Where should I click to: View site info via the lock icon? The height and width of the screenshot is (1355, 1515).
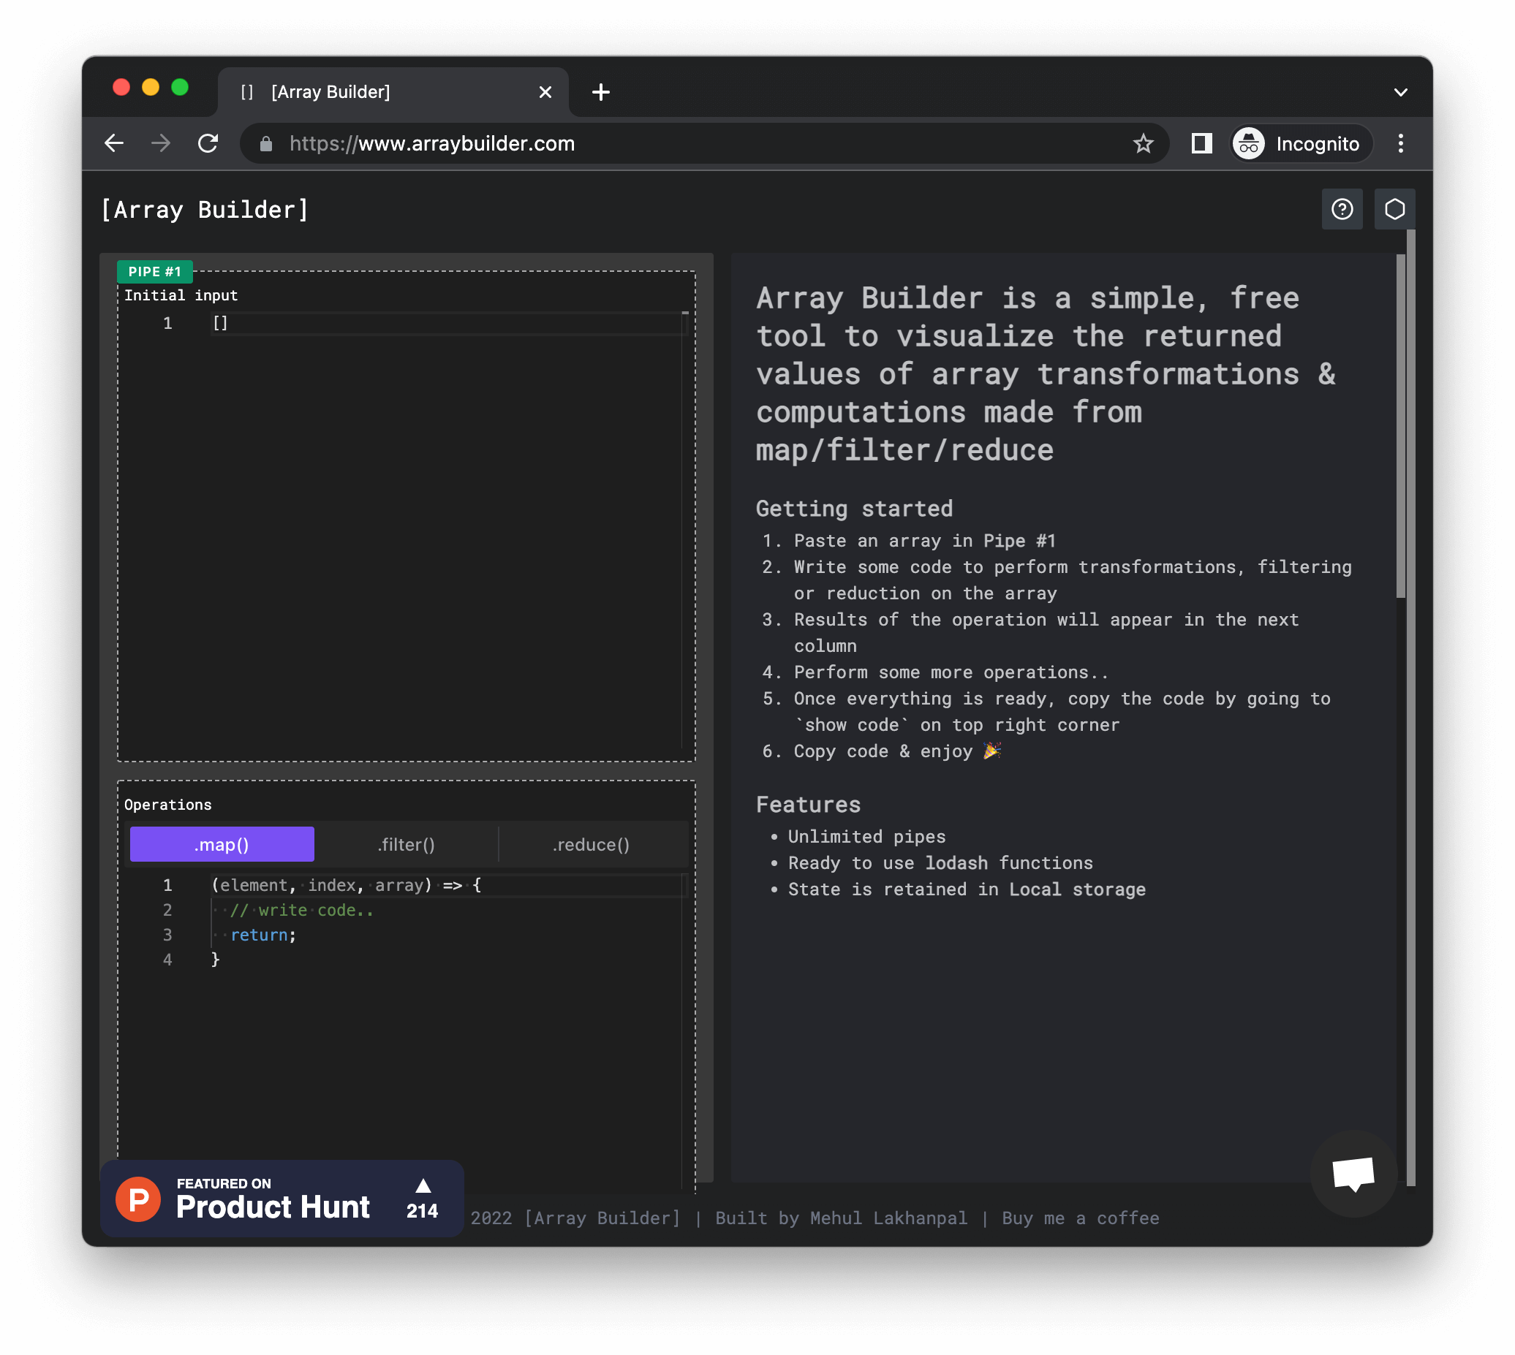[265, 144]
